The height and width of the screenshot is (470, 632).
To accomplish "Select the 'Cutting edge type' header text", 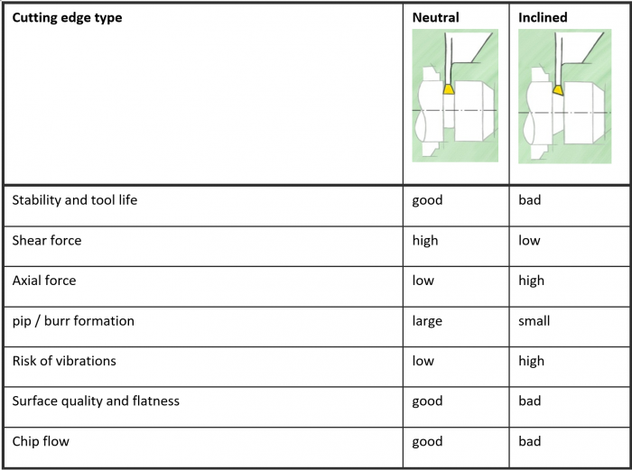I will click(67, 17).
